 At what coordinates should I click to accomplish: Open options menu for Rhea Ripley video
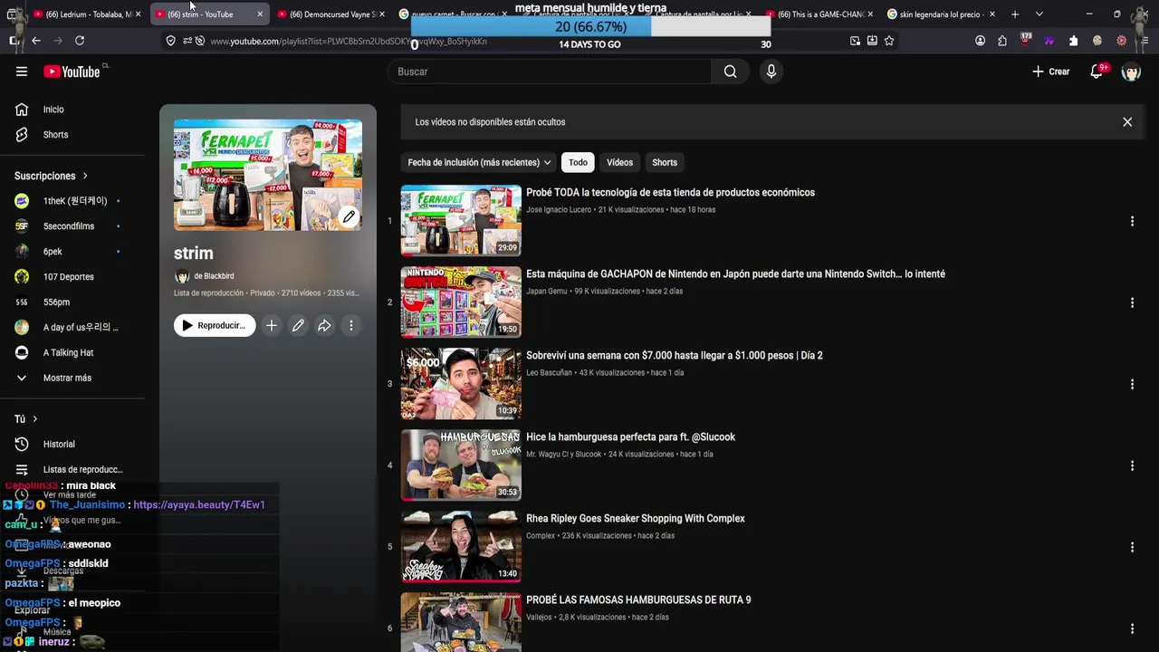coord(1132,547)
